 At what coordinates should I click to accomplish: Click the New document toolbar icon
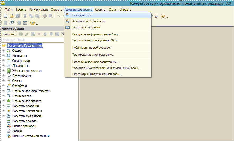(x=5, y=16)
